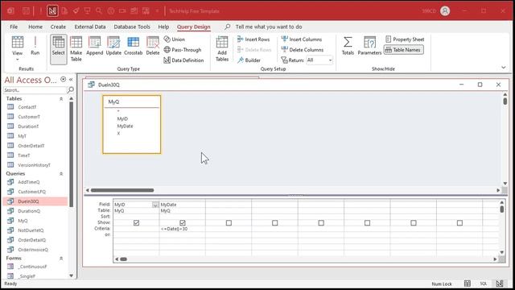Open query Parameters dialog

tap(369, 46)
